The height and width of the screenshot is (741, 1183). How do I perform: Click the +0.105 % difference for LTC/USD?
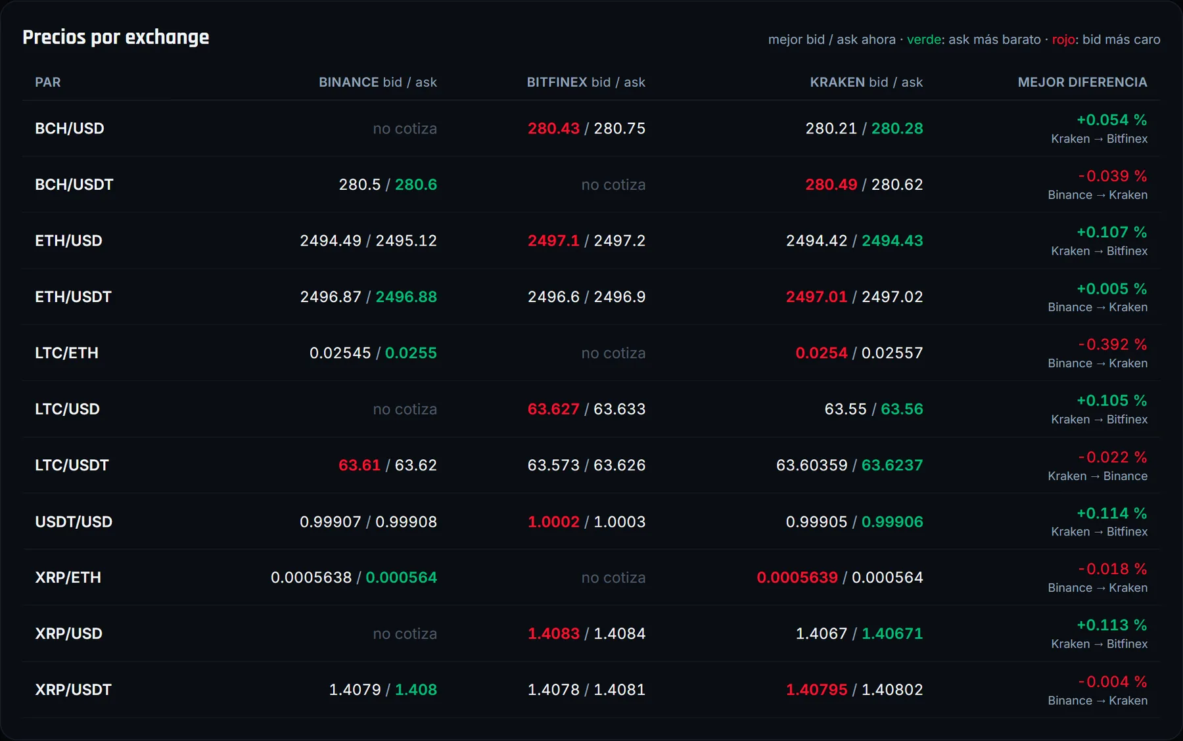click(1111, 400)
